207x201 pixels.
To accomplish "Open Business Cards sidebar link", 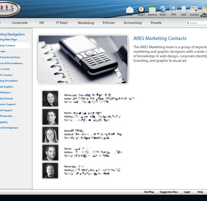I will 5,69.
